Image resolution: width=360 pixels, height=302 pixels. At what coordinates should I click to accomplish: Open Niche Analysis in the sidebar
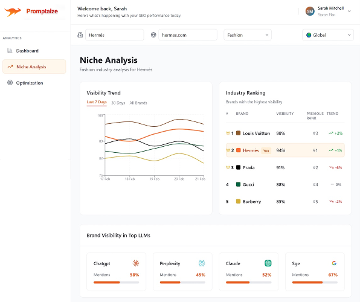(x=34, y=66)
